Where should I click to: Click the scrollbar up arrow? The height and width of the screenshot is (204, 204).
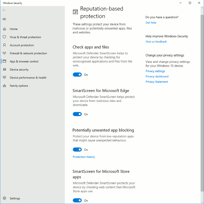[202, 8]
